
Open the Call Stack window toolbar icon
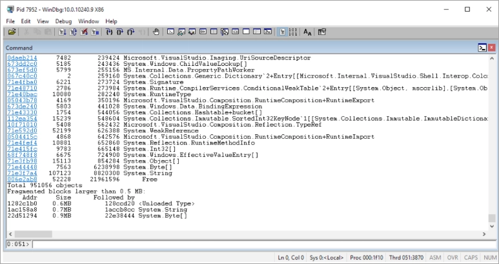pyautogui.click(x=225, y=32)
